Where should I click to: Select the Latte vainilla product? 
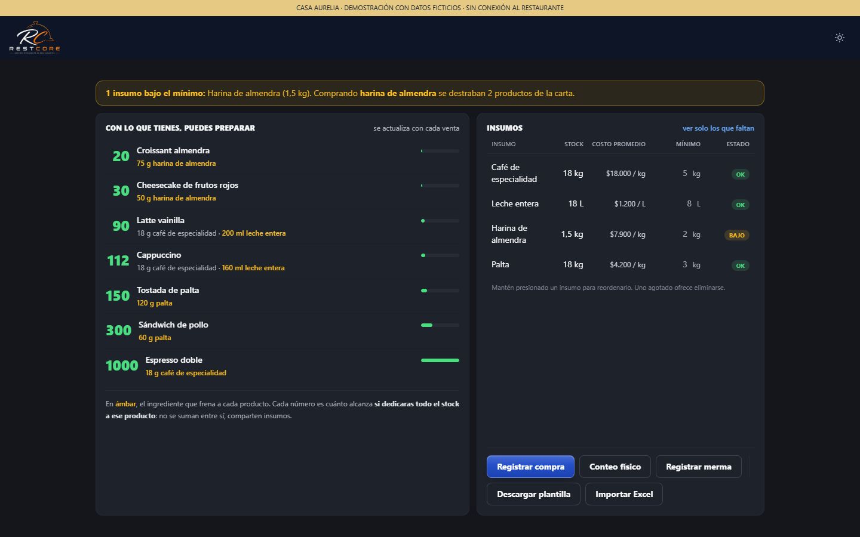point(282,226)
